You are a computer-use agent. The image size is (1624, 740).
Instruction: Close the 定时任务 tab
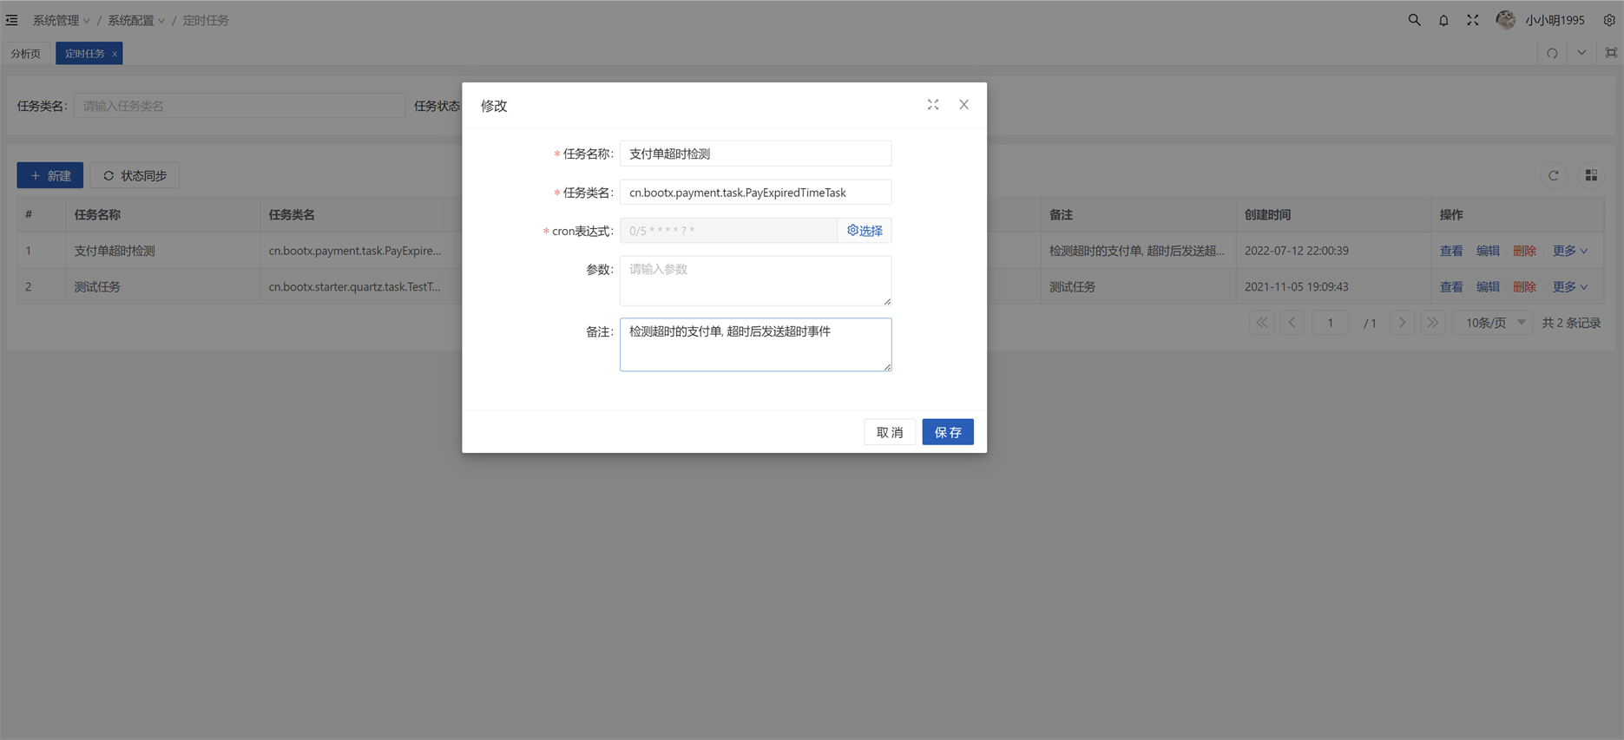(115, 54)
